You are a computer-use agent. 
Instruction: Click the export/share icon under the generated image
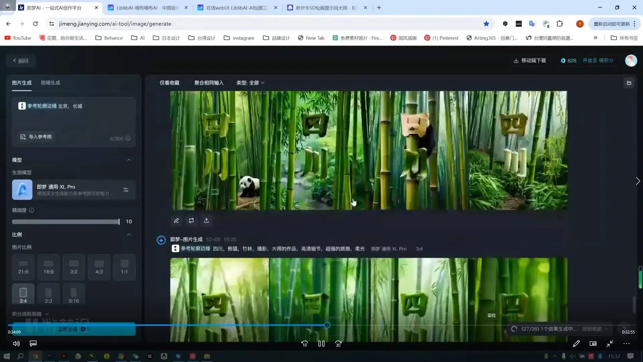coord(206,221)
